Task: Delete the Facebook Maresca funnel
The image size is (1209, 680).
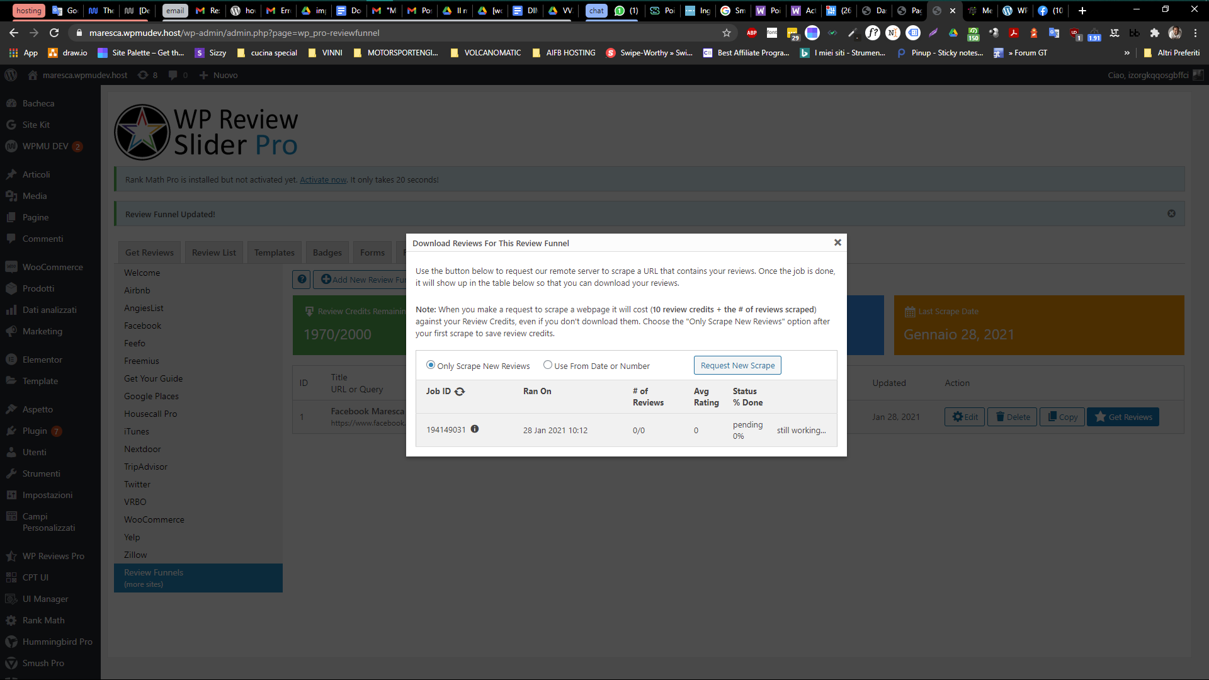Action: click(x=1012, y=417)
